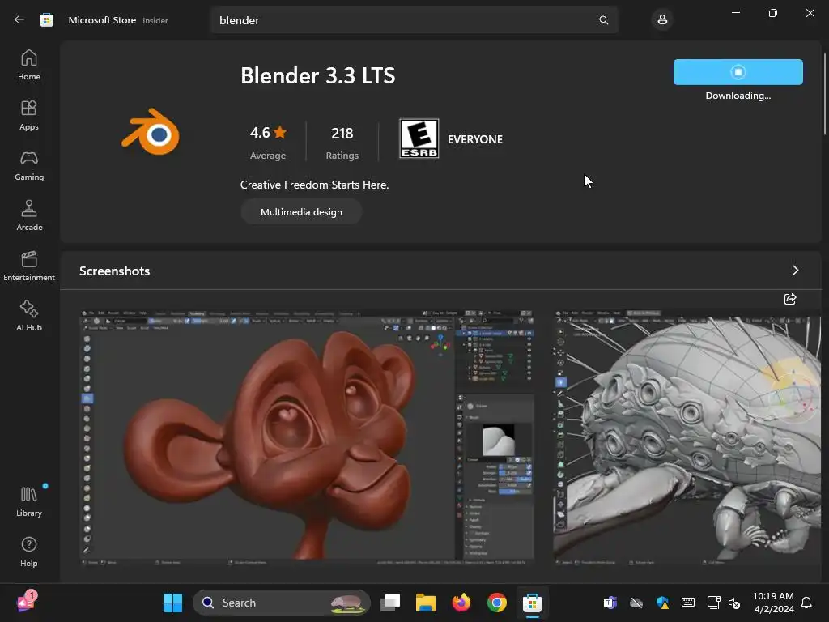The width and height of the screenshot is (829, 622).
Task: Click the share icon below Screenshots
Action: coord(790,299)
